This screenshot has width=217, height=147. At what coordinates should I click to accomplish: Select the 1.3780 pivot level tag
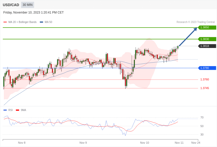207,68
